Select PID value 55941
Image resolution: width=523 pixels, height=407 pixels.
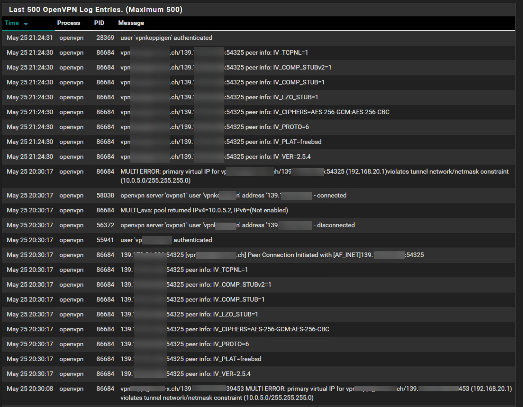[105, 240]
